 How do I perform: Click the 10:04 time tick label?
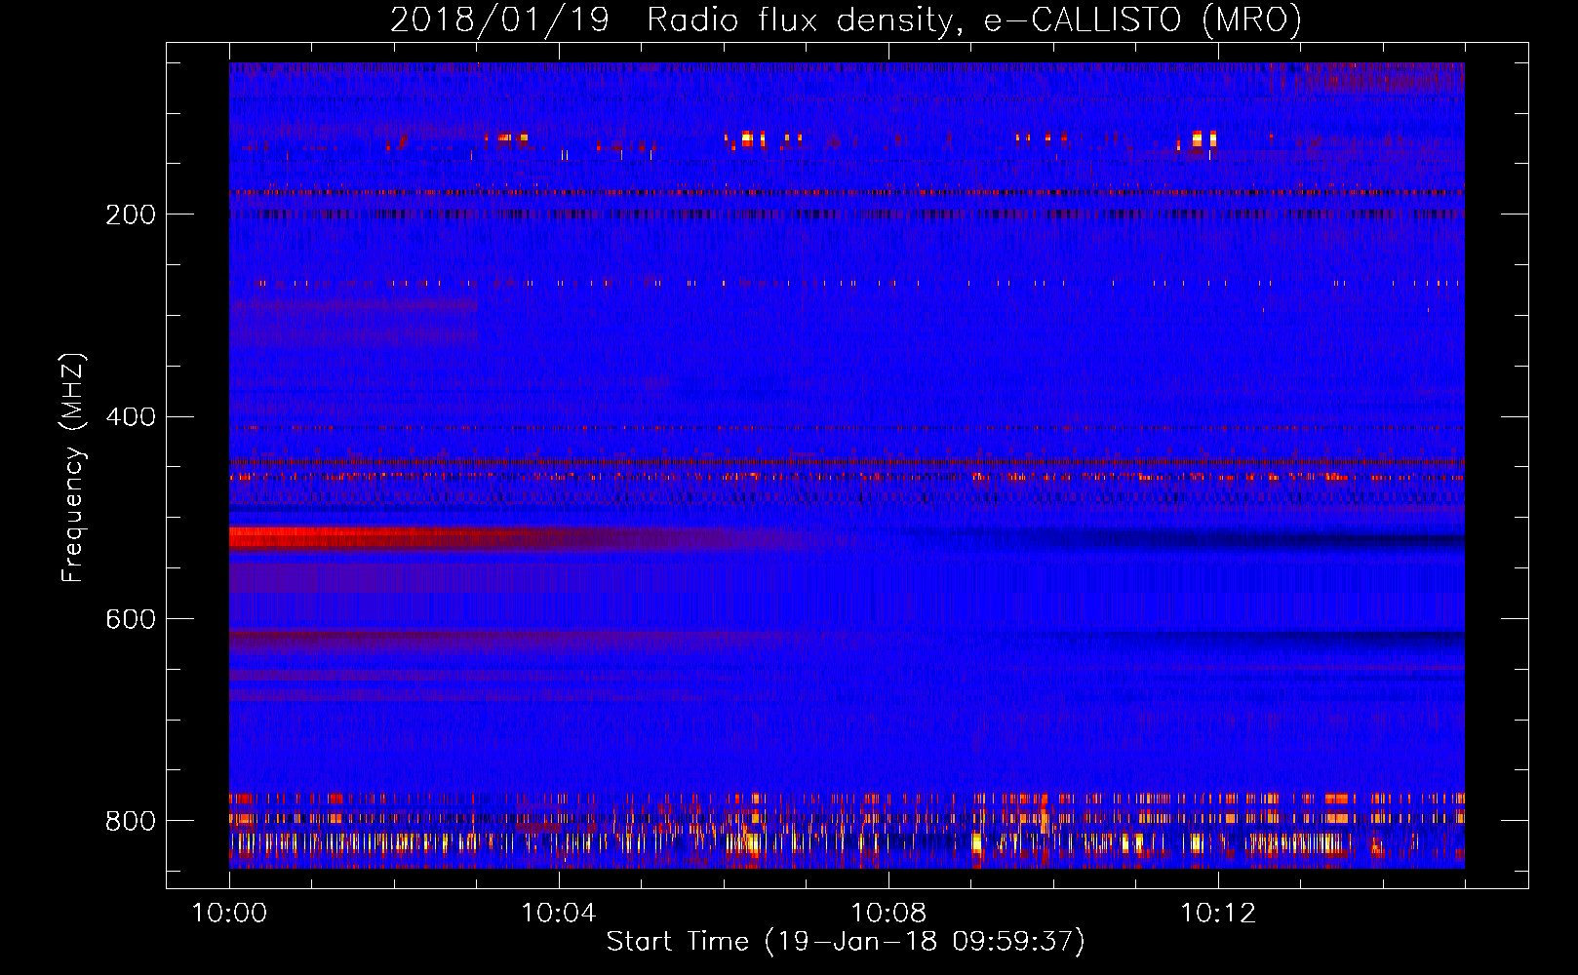(x=559, y=914)
